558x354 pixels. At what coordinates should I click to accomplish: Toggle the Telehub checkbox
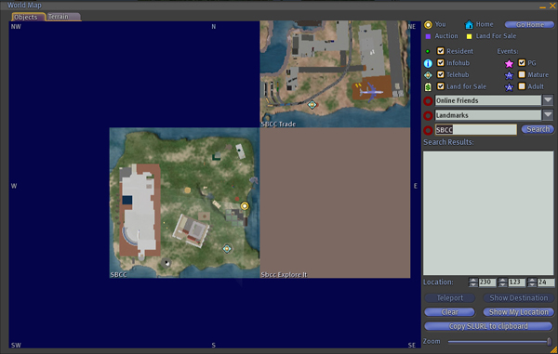point(441,74)
